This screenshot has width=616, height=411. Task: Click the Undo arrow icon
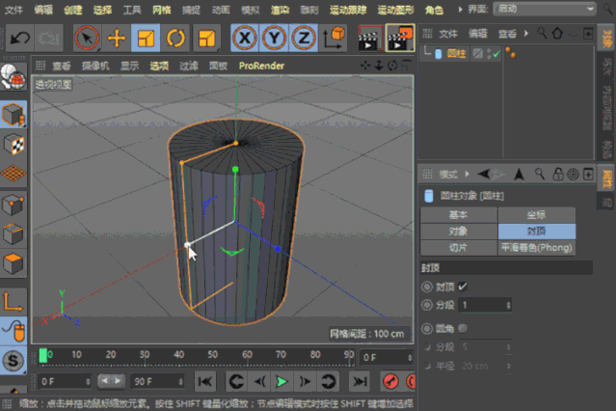point(19,39)
